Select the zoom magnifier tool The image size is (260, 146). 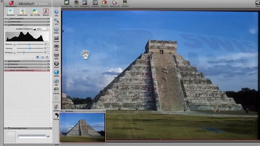coord(56,21)
